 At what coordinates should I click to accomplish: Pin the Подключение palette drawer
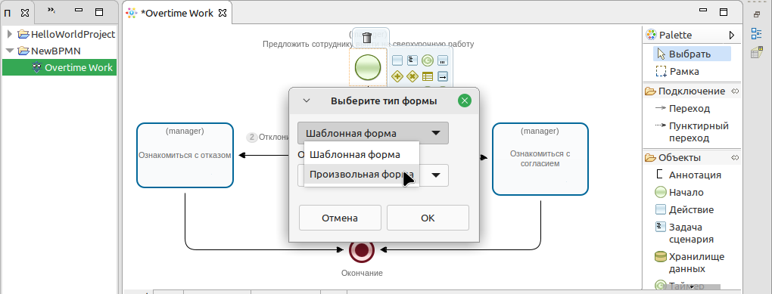(x=735, y=91)
